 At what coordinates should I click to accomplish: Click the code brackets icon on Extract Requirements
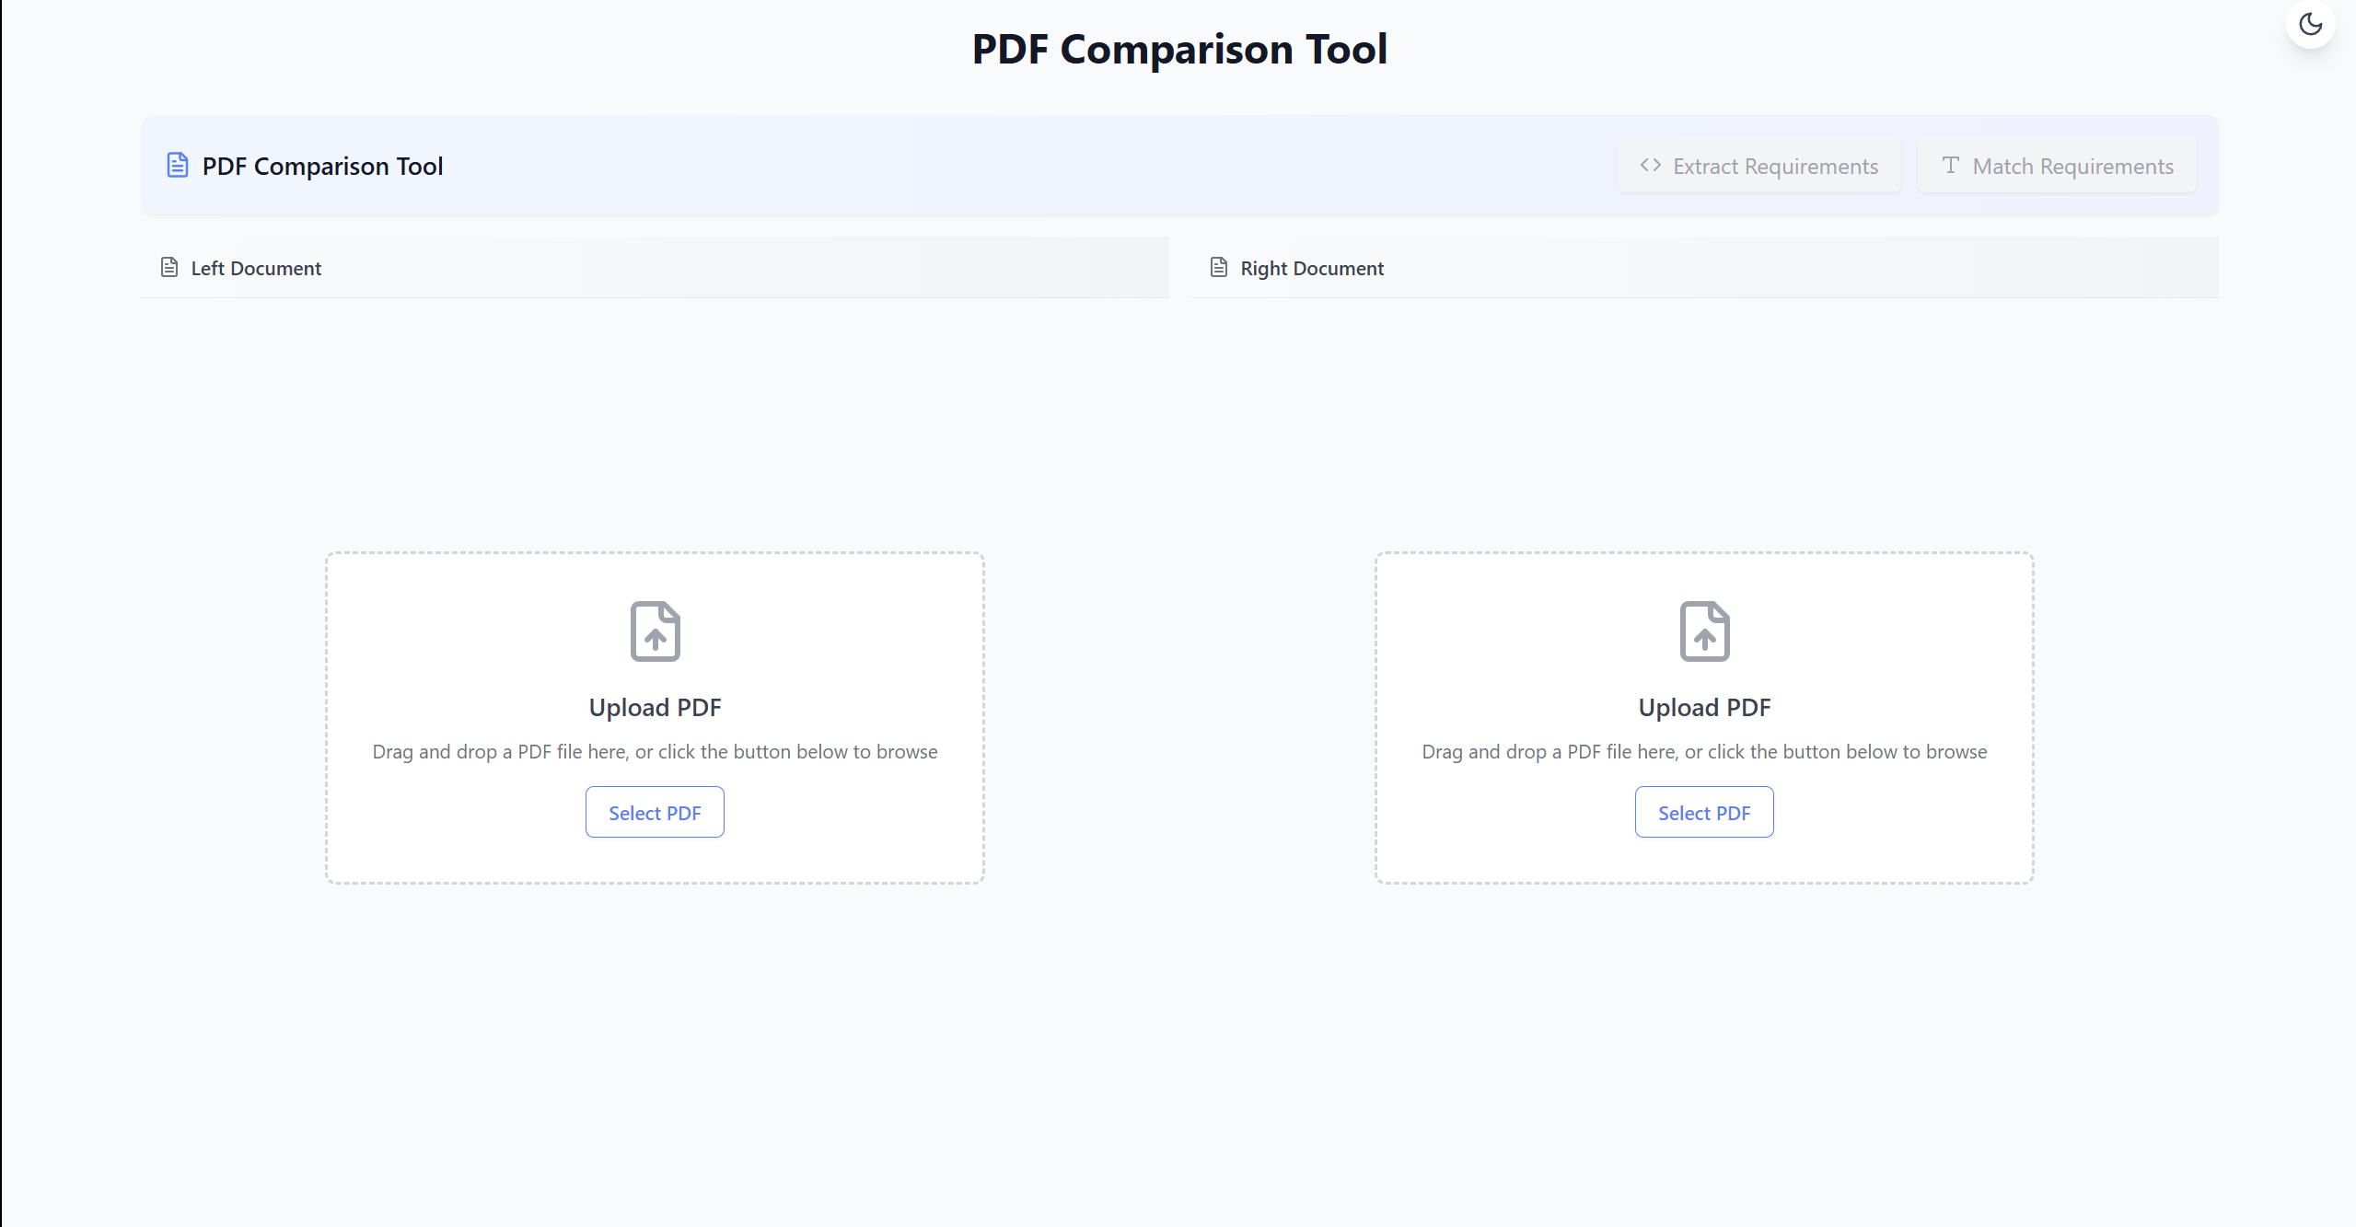1650,166
